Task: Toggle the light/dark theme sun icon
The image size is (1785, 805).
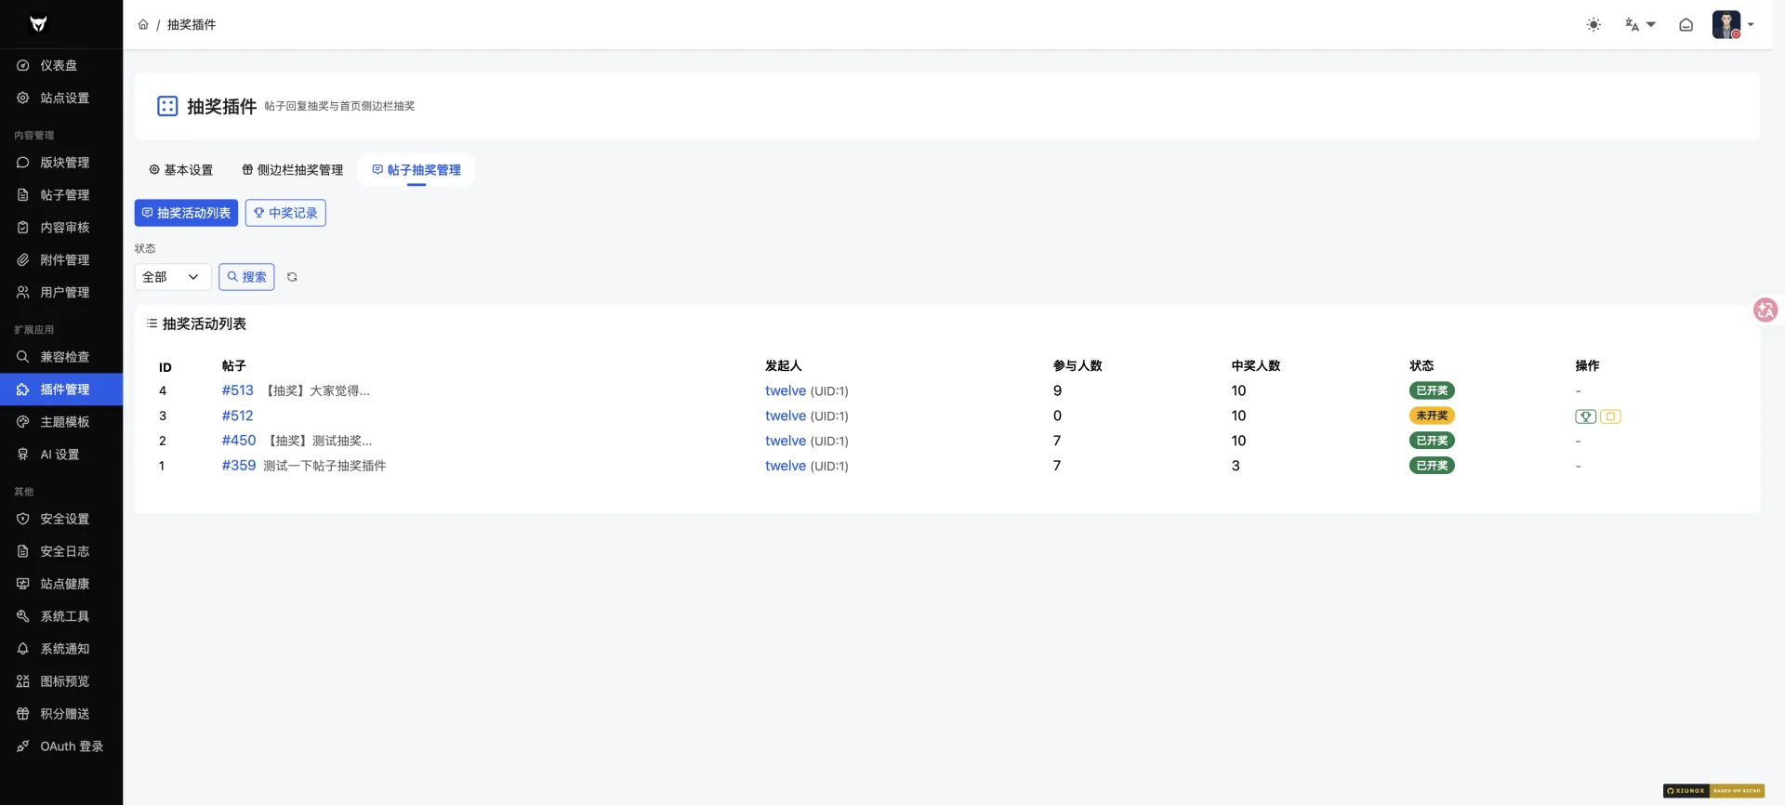Action: pos(1593,25)
